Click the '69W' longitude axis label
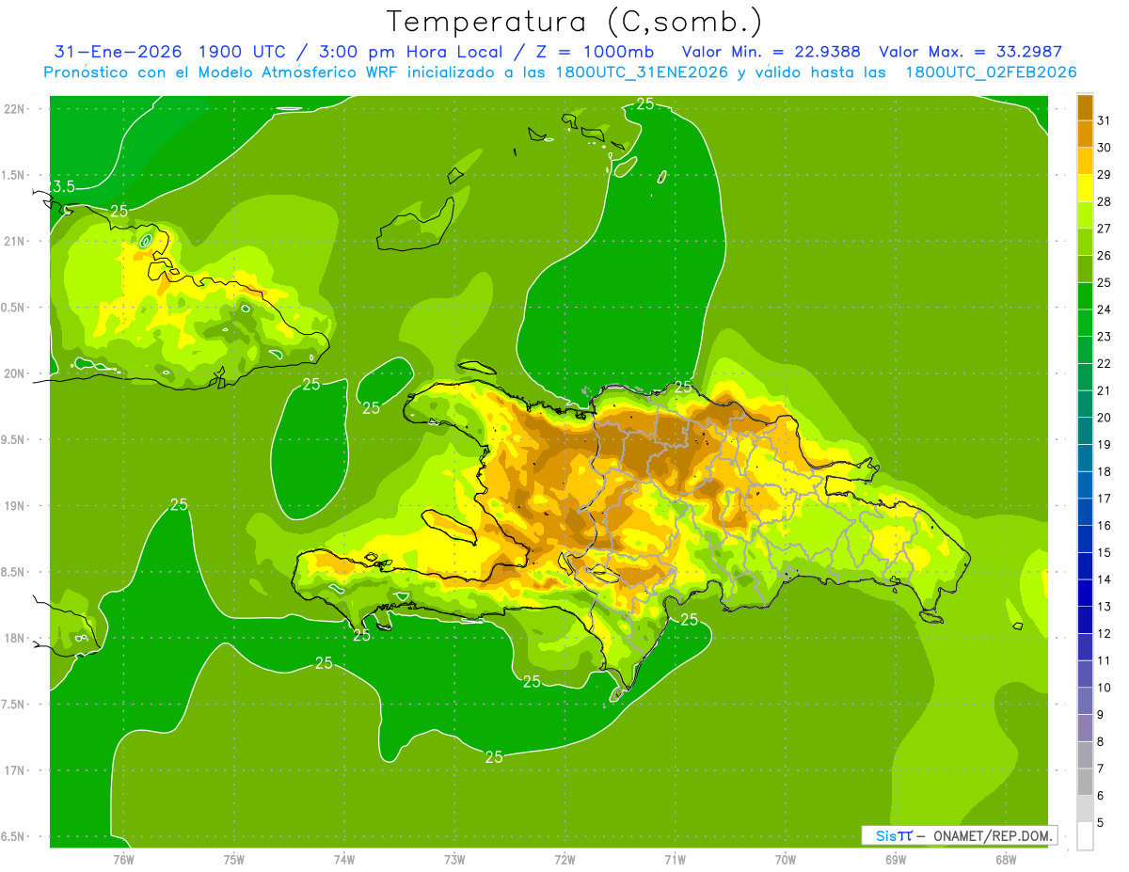This screenshot has height=872, width=1129. tap(896, 860)
